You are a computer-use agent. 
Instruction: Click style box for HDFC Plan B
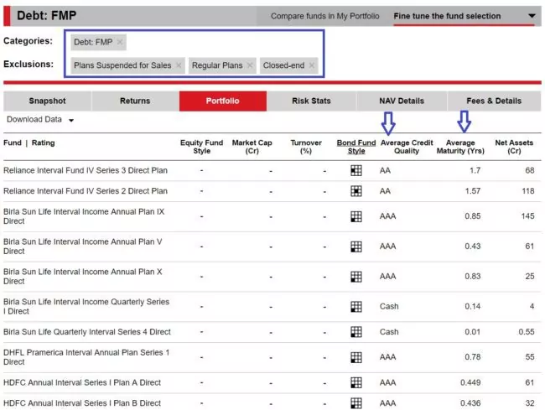[x=356, y=403]
